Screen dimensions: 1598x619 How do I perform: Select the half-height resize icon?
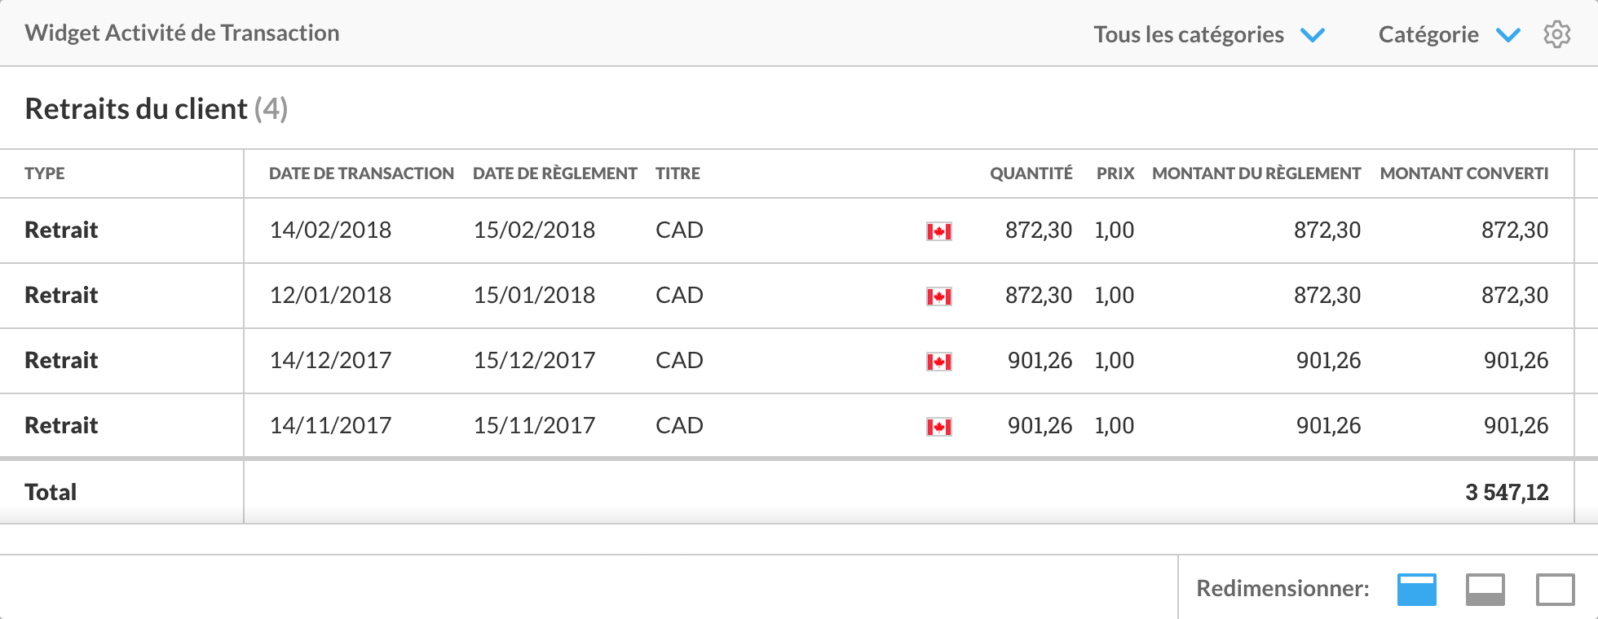click(1485, 590)
